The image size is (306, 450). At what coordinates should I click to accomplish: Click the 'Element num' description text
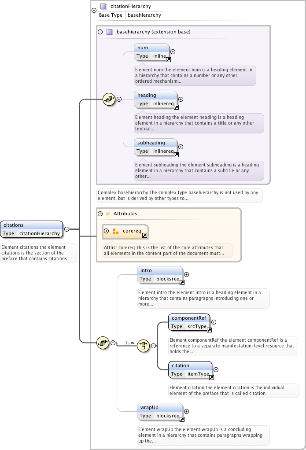click(194, 75)
